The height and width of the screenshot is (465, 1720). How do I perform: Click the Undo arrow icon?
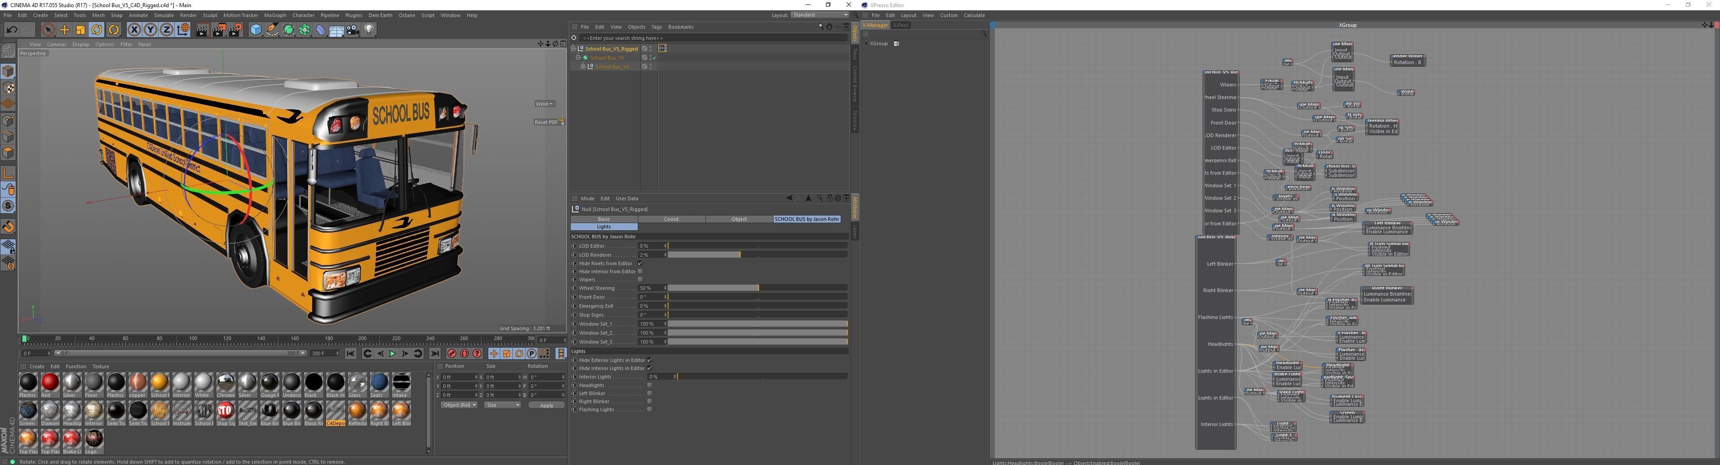coord(11,30)
